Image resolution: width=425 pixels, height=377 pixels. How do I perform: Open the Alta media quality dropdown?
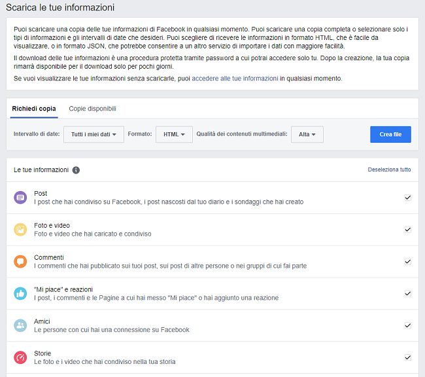coord(307,134)
